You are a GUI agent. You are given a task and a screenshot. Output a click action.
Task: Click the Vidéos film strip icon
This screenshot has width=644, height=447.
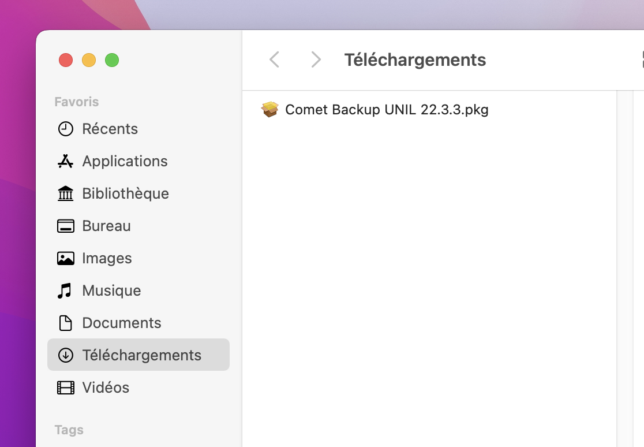pos(66,388)
